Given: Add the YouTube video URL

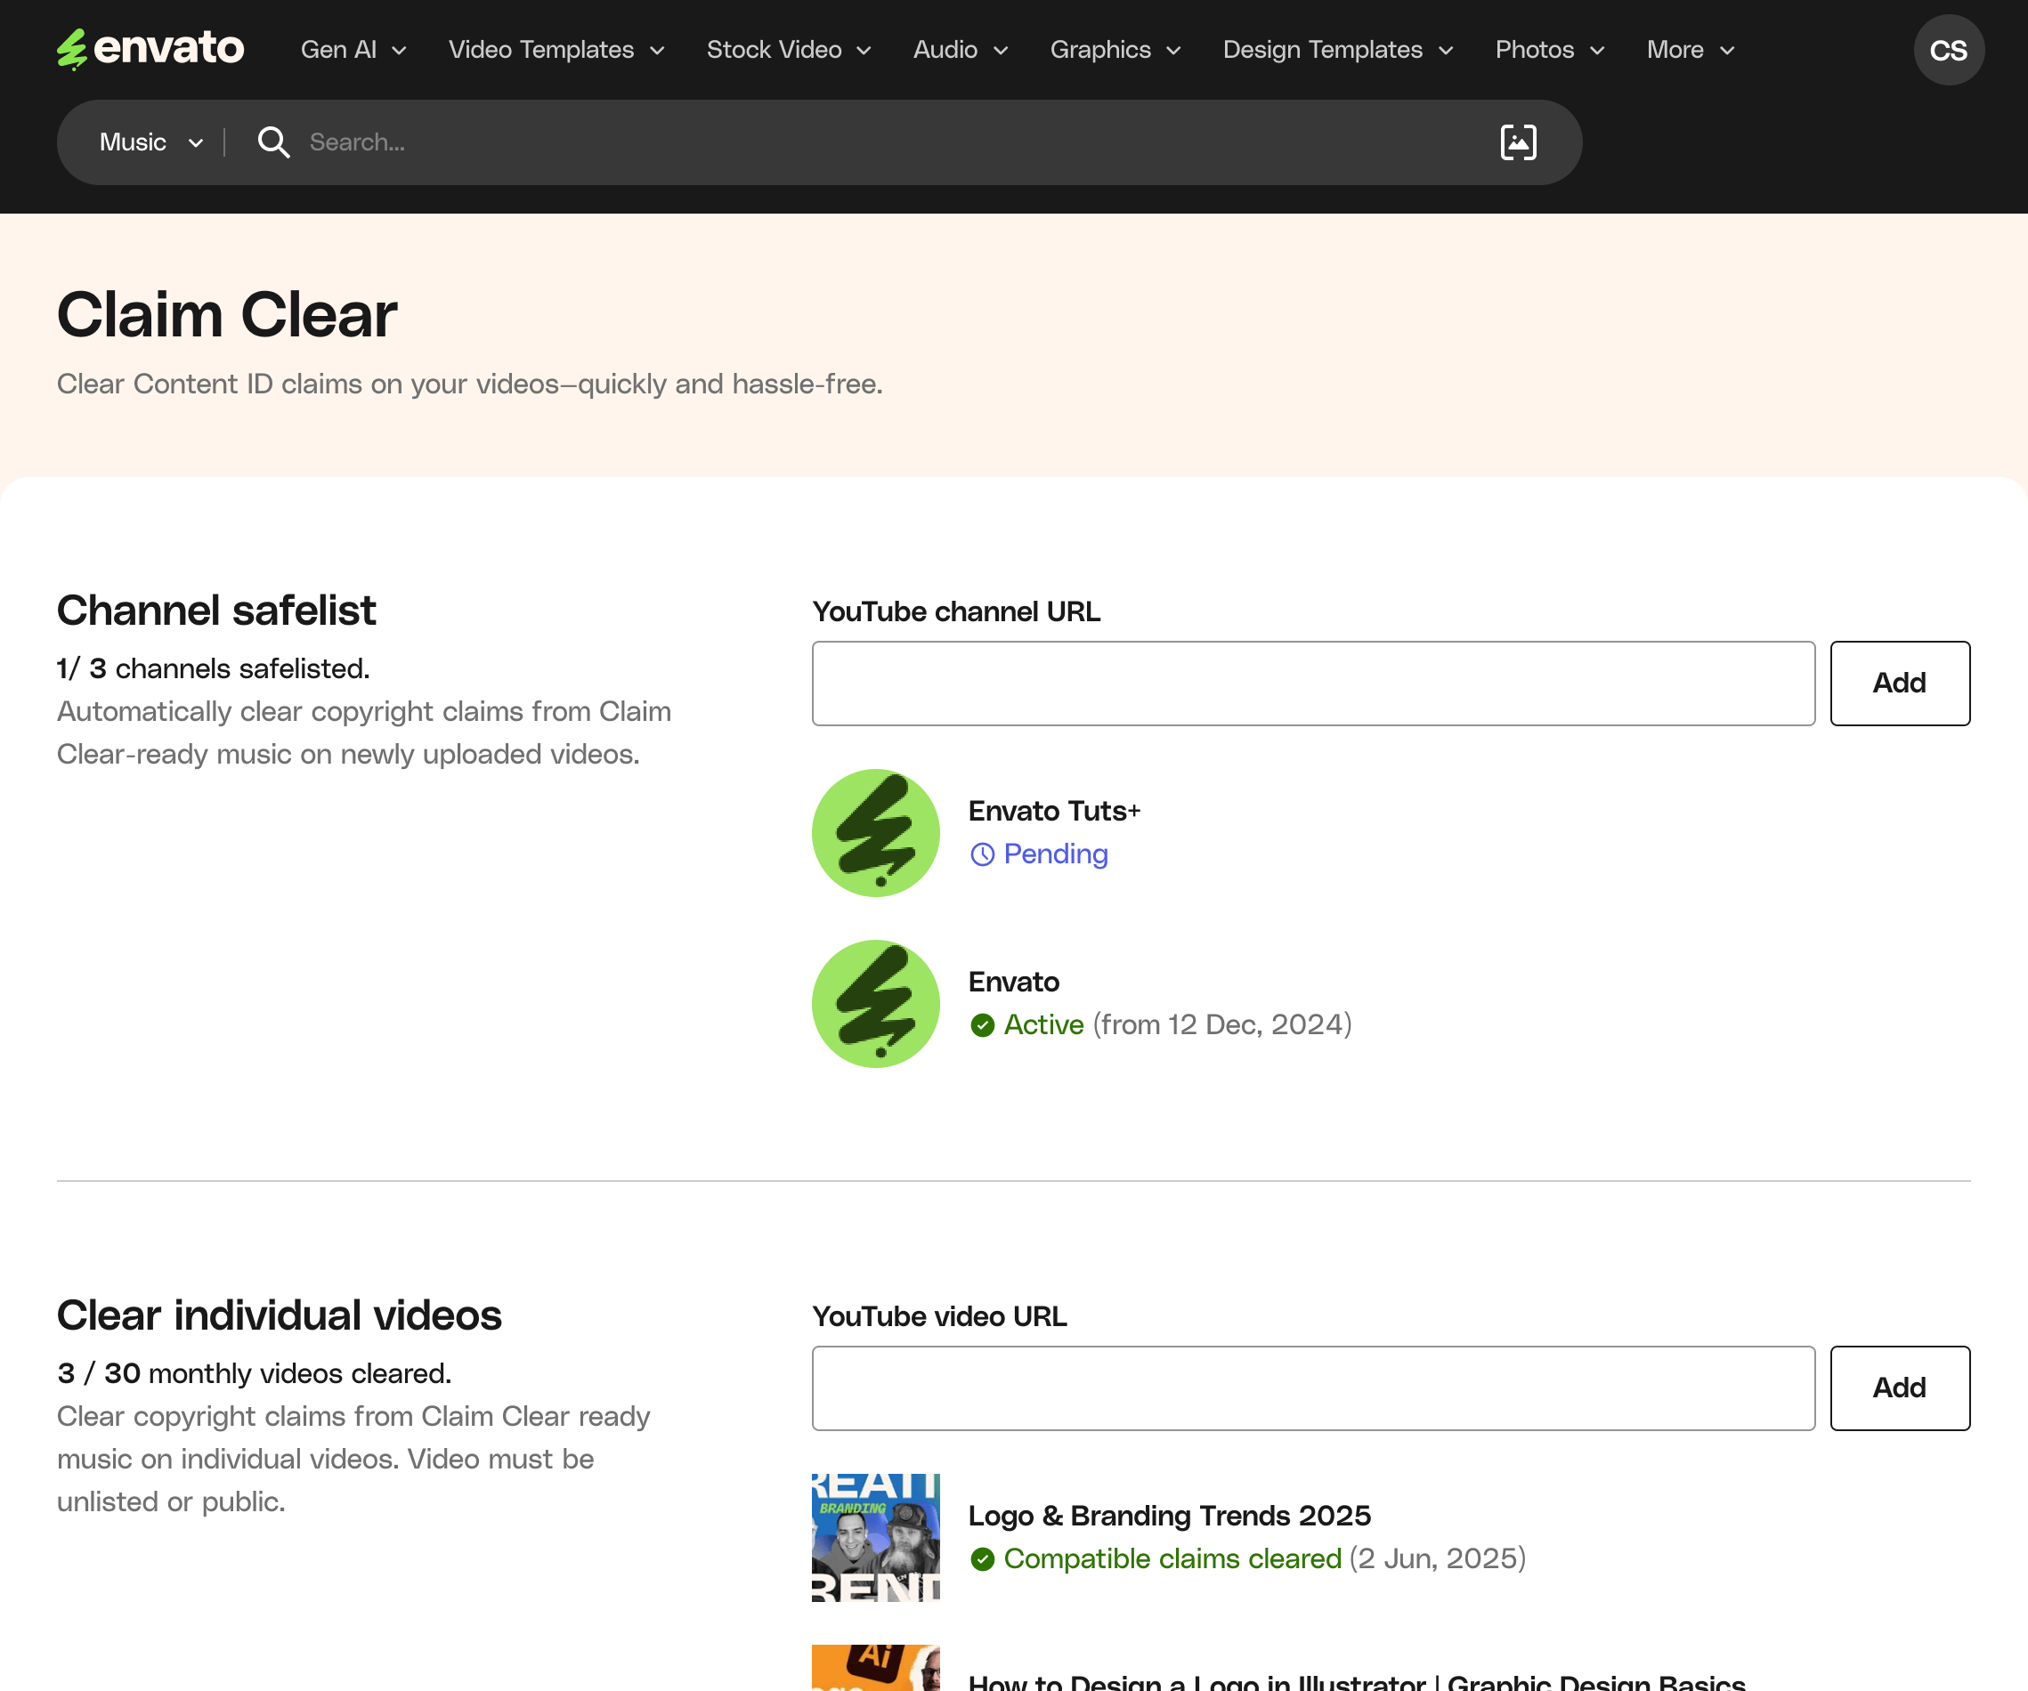Looking at the screenshot, I should (x=1899, y=1388).
